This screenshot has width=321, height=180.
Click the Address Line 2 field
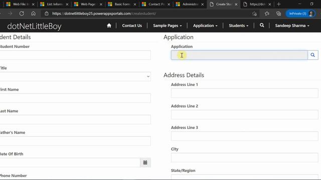click(x=245, y=114)
